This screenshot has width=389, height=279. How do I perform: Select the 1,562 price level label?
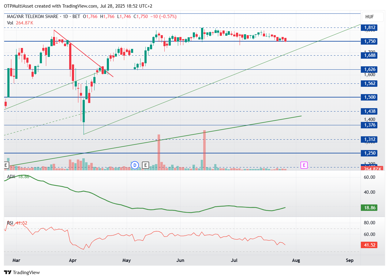(x=370, y=83)
